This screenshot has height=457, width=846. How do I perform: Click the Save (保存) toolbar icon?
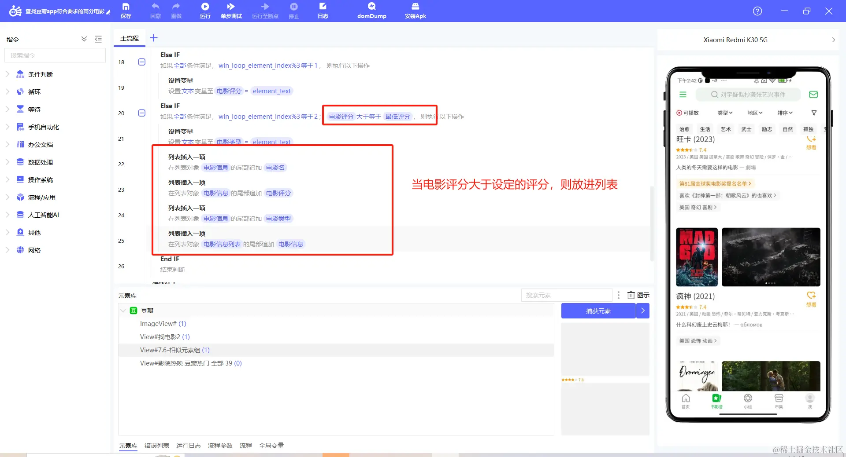(126, 11)
